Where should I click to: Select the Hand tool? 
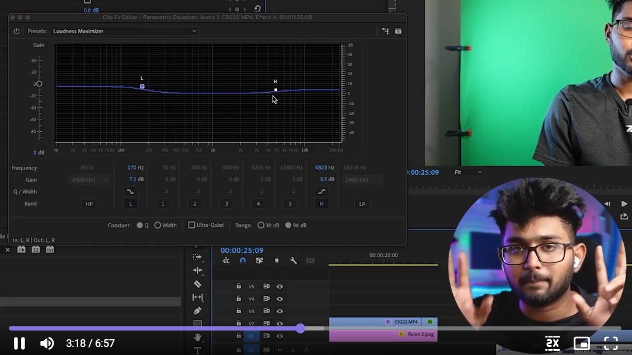click(x=197, y=337)
